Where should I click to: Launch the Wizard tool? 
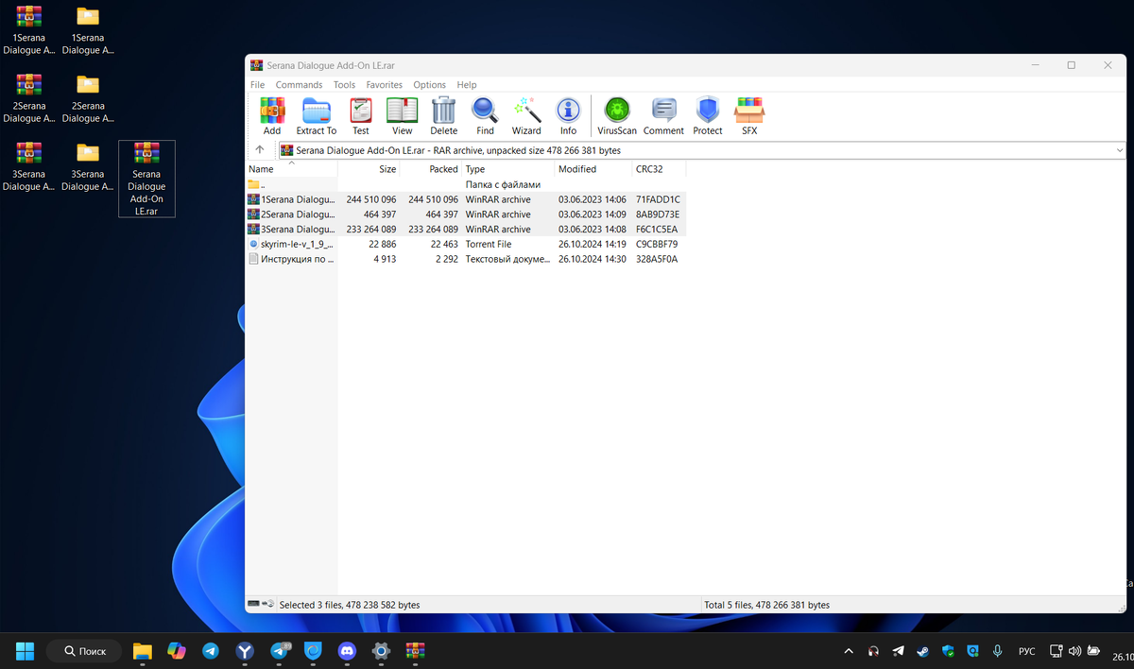[x=526, y=115]
